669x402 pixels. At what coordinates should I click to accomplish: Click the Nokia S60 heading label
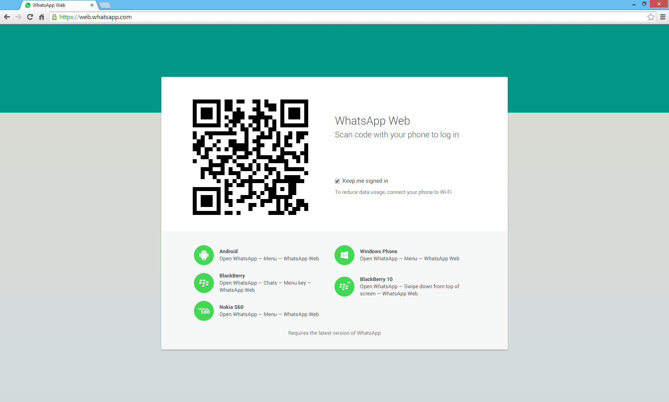(231, 307)
